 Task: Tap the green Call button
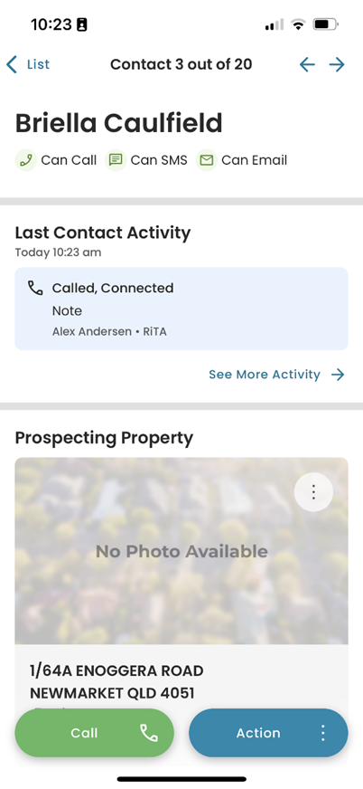[x=95, y=733]
